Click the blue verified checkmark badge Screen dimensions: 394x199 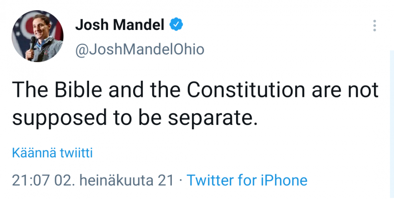tap(176, 25)
